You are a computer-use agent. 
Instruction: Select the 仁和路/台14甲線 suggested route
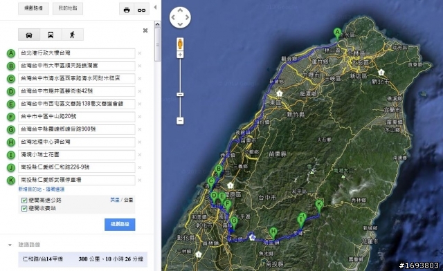83,259
